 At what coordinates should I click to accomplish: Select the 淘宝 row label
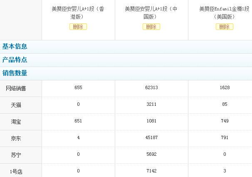point(16,122)
